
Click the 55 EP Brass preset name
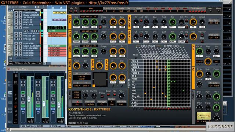83,123
